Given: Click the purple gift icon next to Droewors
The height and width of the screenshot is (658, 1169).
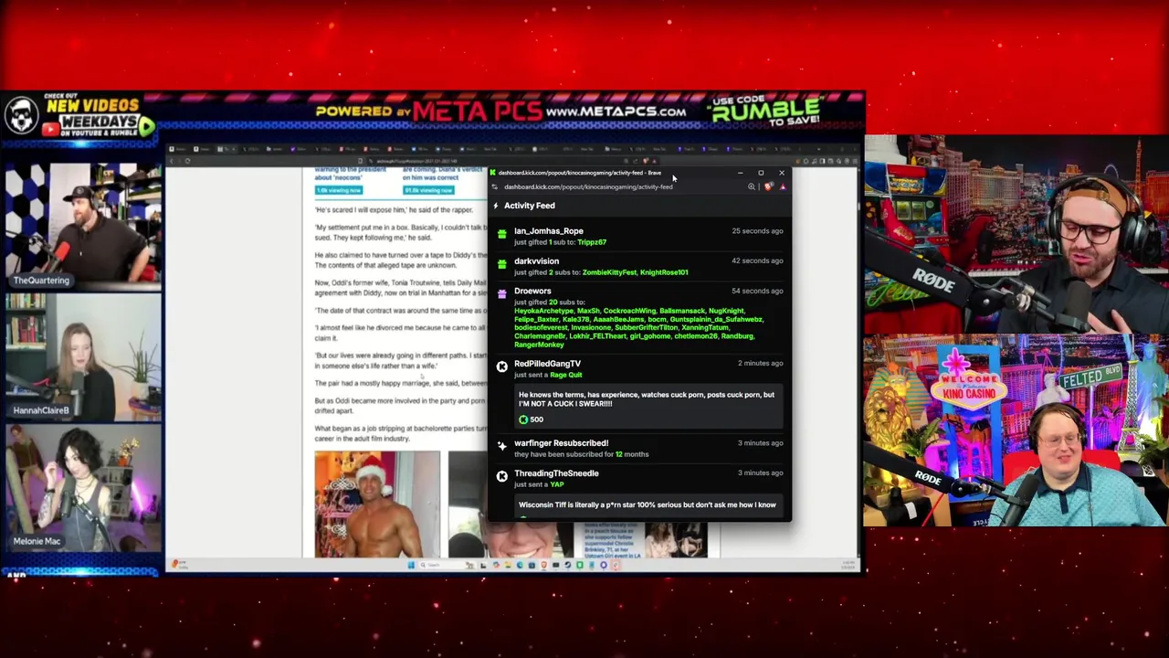Looking at the screenshot, I should (x=501, y=294).
